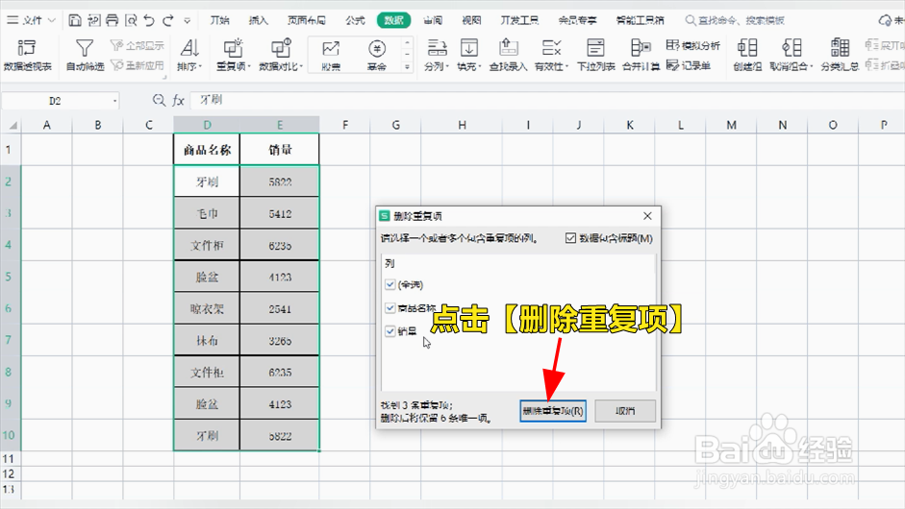Click the cell containing 毛巾

tap(207, 214)
